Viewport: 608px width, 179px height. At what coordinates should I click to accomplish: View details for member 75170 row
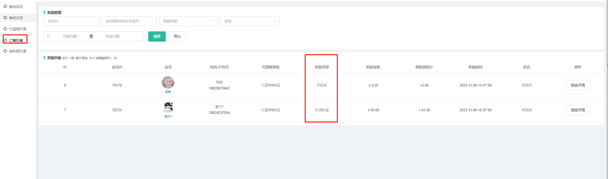(x=578, y=85)
